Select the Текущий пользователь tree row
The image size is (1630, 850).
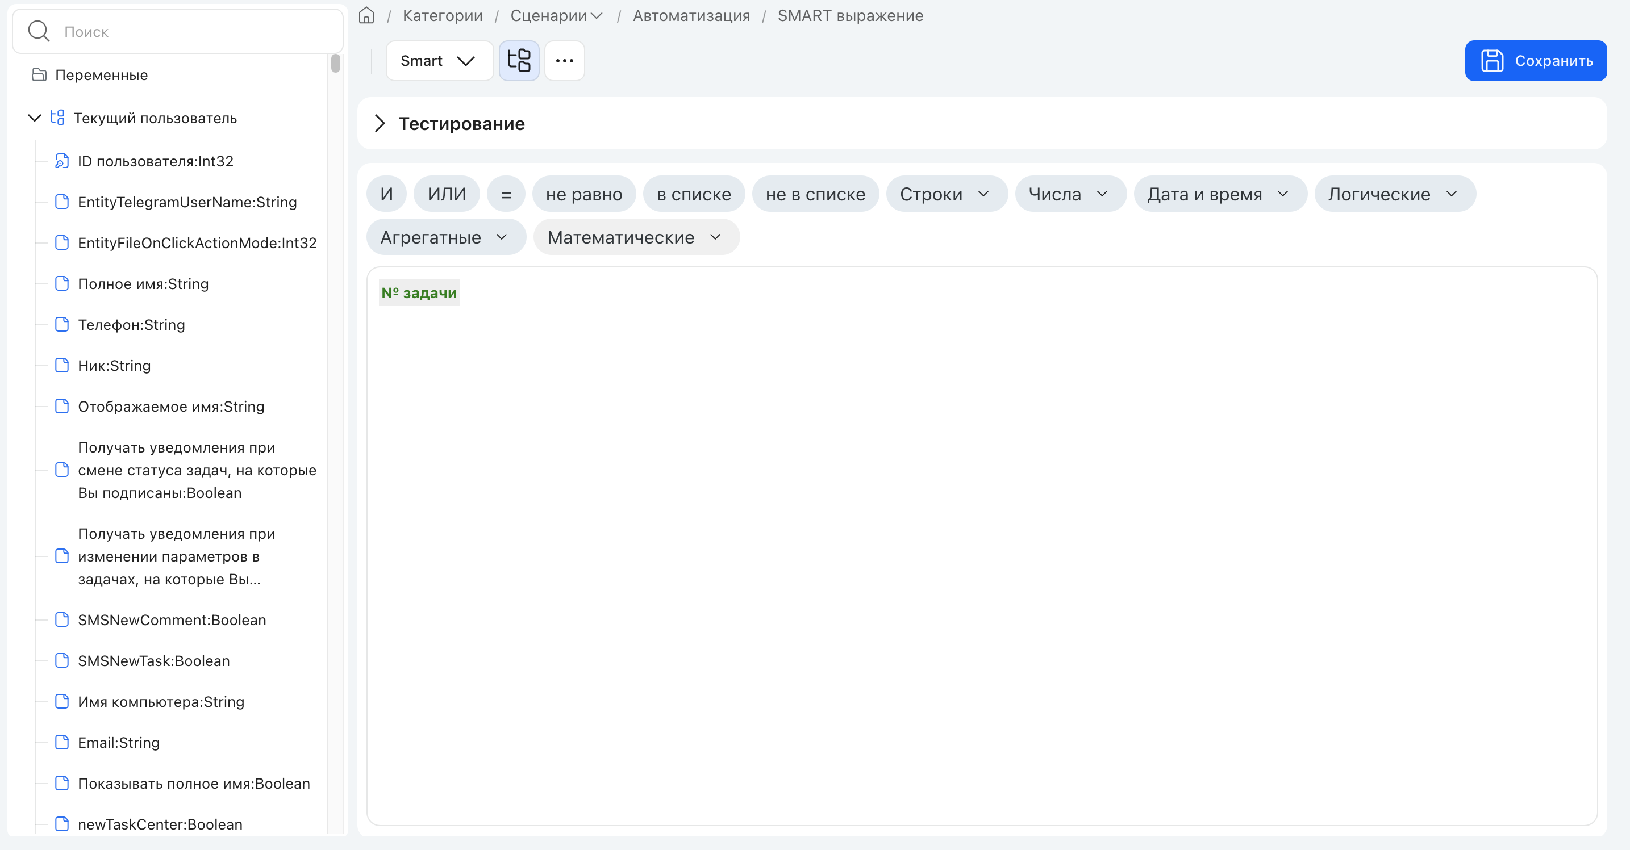coord(155,118)
